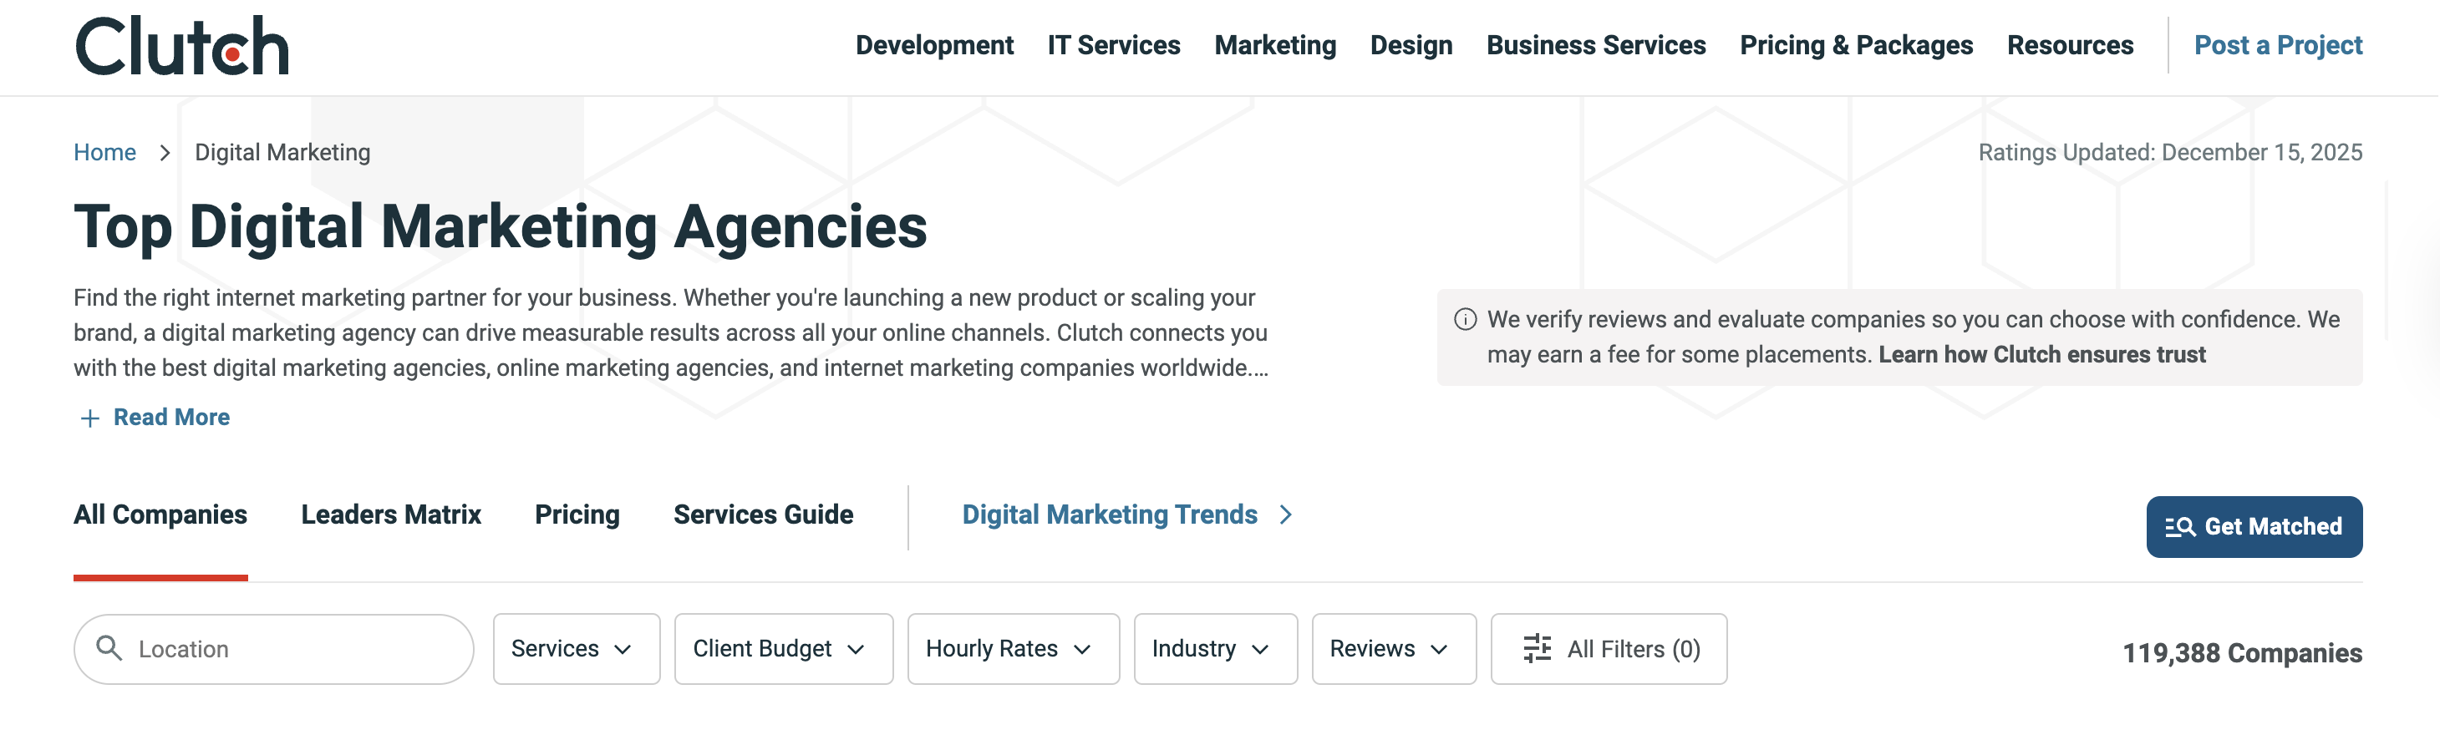Click the Ratings Updated: December 15, 2025 text

point(2169,153)
